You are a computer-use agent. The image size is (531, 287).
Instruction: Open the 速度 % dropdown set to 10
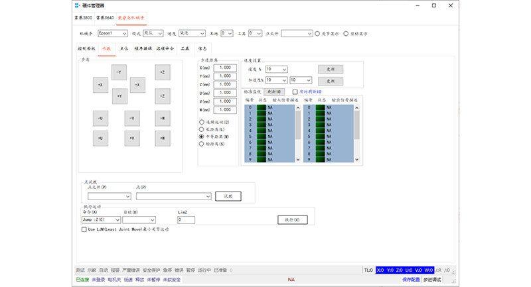[276, 70]
